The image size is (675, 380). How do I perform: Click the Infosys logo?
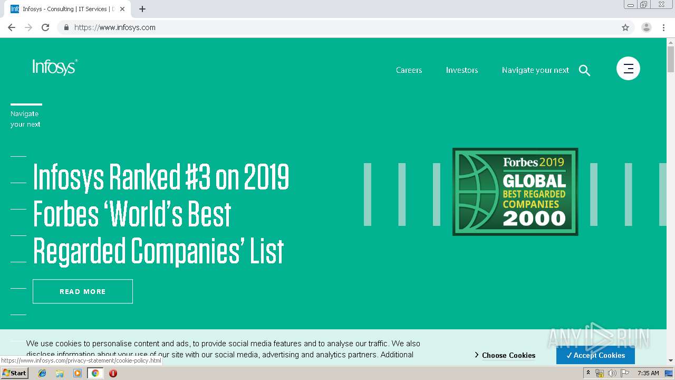pyautogui.click(x=55, y=67)
